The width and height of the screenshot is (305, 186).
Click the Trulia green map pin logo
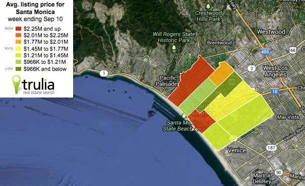tap(16, 84)
